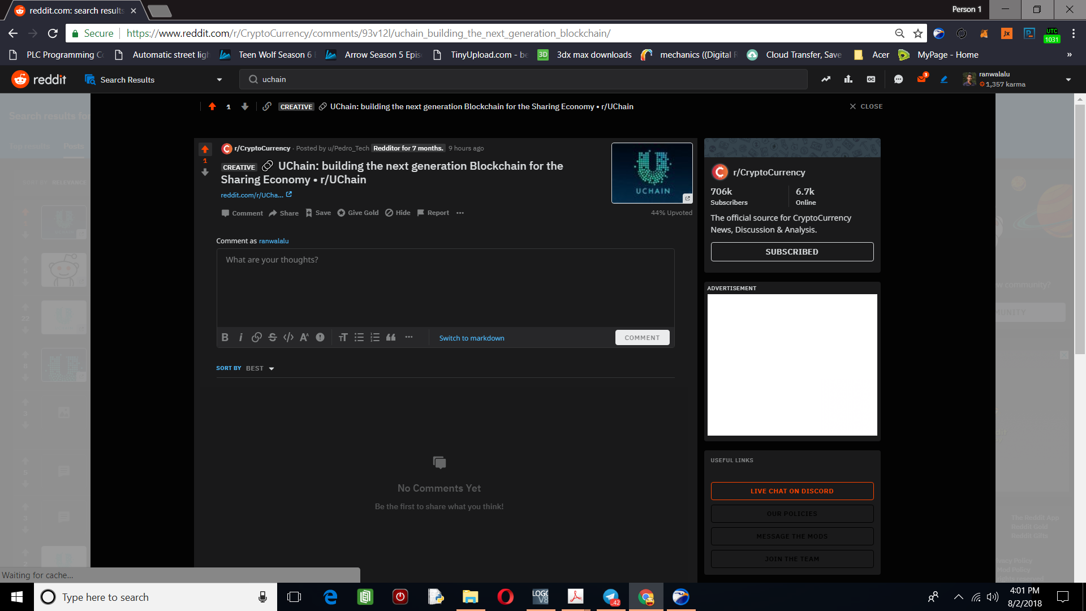Save the UChain post
1086x611 pixels.
(318, 213)
